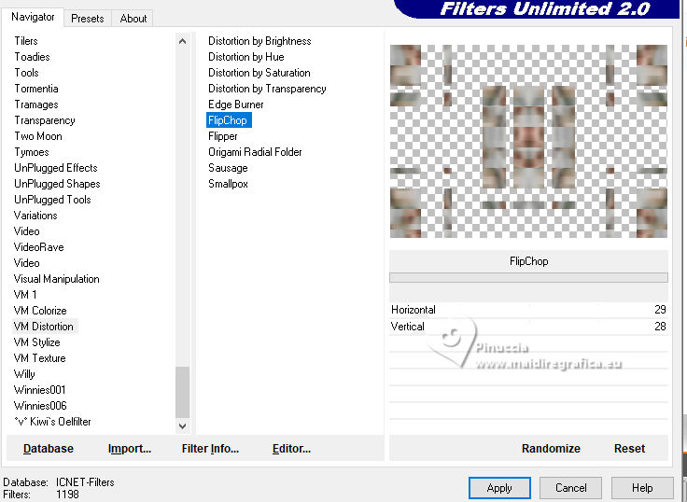Adjust the Horizontal slider value

click(529, 310)
